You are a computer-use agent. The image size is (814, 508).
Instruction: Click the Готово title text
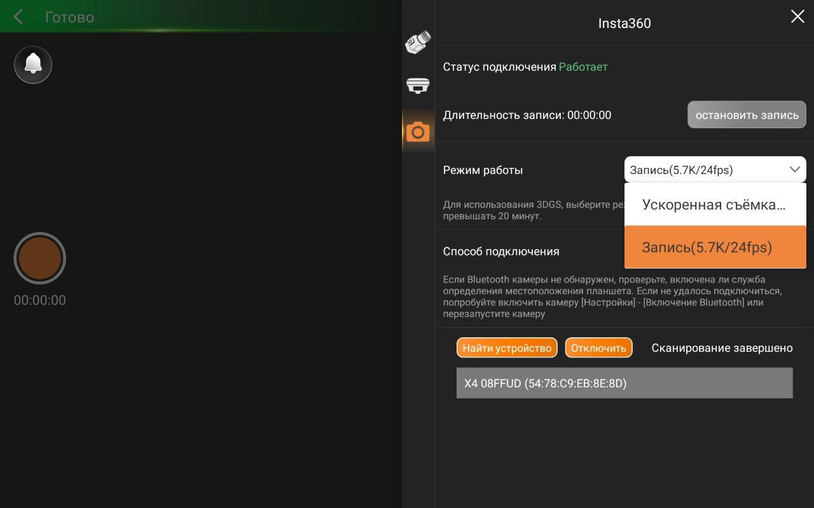[69, 17]
